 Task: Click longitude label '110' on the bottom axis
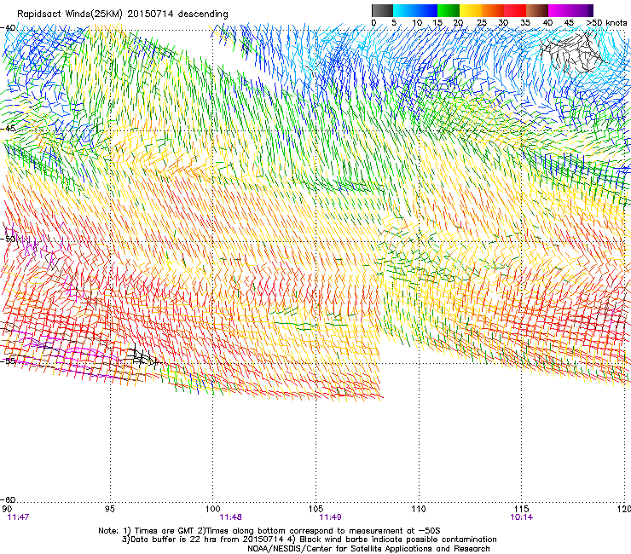[419, 509]
